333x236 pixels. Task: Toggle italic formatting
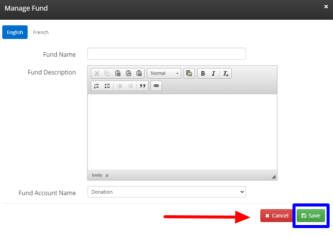213,73
